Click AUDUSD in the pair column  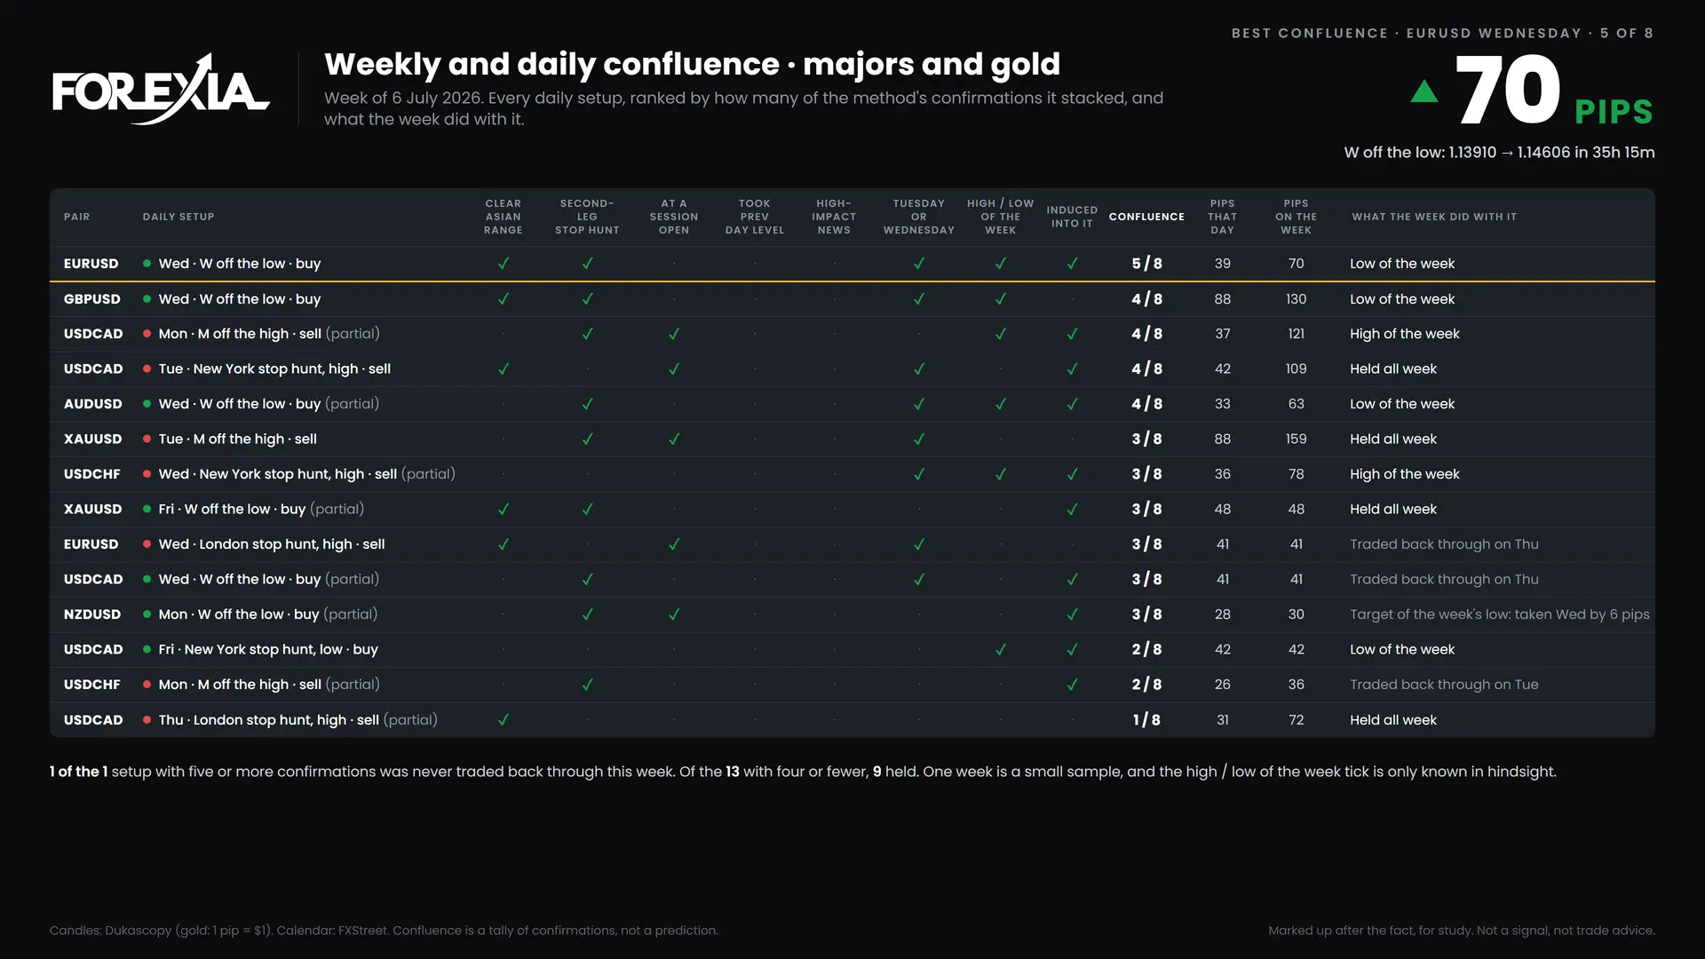(x=93, y=404)
